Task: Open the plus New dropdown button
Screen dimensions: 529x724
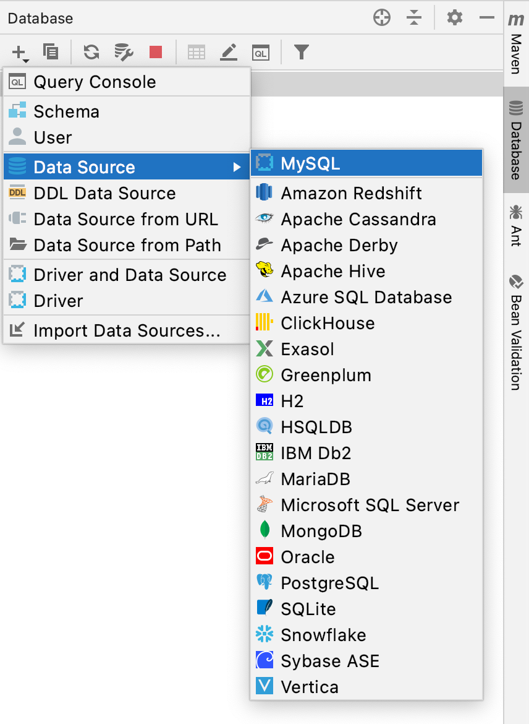Action: [20, 53]
